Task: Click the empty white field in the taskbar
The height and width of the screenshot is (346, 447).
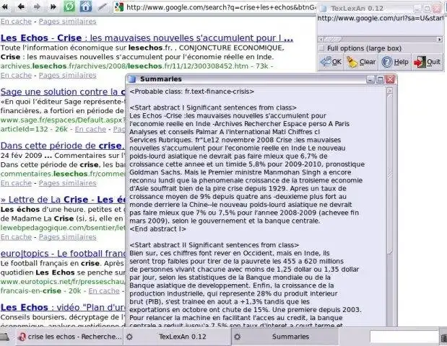Action: click(404, 337)
